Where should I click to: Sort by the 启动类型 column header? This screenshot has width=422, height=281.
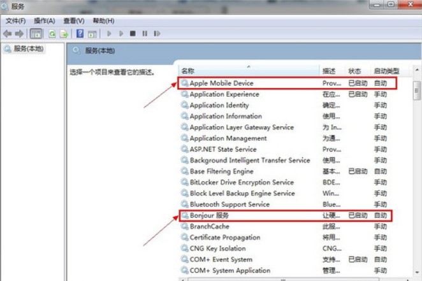[390, 71]
